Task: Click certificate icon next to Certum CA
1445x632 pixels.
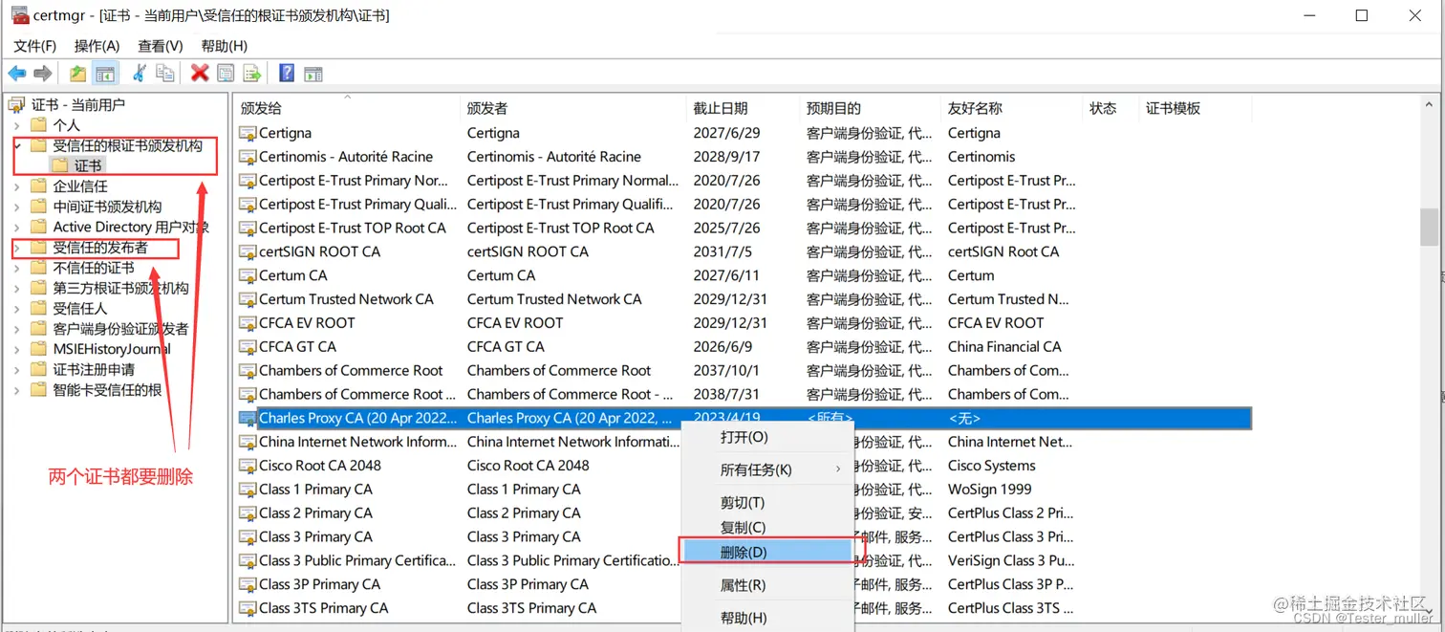Action: click(x=248, y=275)
